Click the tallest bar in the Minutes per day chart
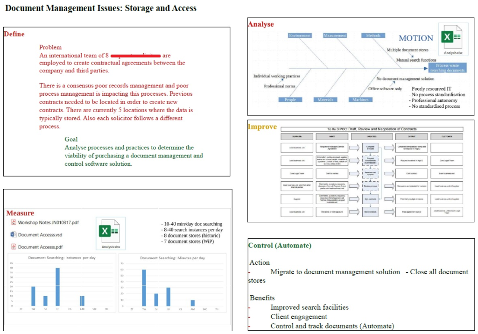Viewport: 478px width, 334px height. pos(144,288)
